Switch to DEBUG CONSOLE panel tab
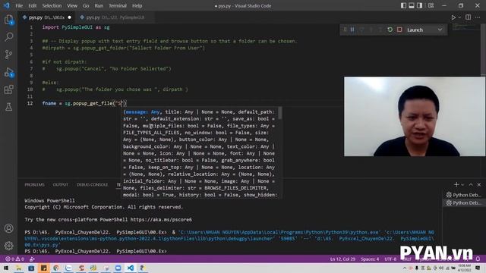486x273 pixels. coord(93,184)
